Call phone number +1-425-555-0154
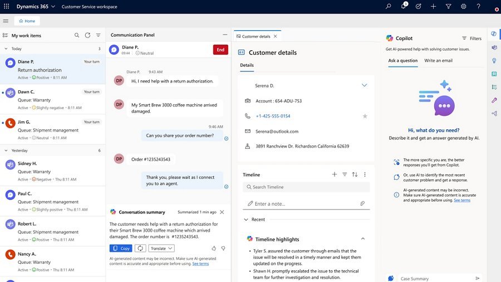 click(x=273, y=116)
